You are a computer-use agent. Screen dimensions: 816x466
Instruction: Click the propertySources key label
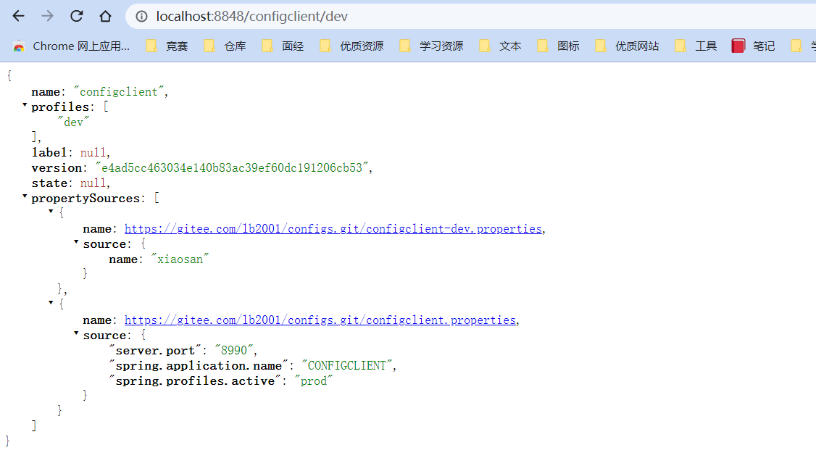[x=86, y=199]
